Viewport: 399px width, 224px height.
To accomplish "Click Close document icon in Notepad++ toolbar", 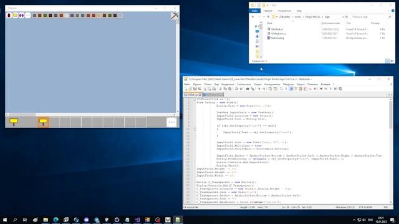I will pos(205,88).
